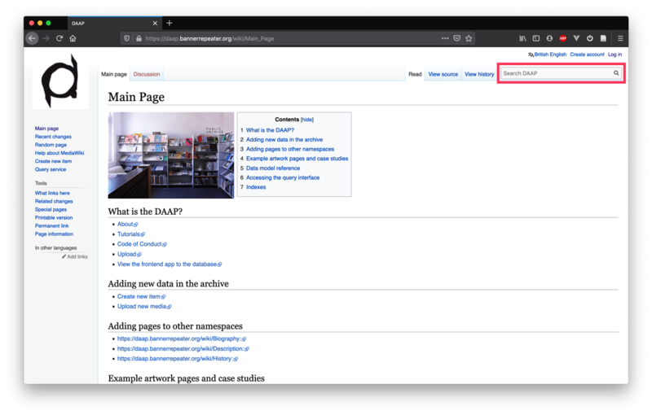The width and height of the screenshot is (652, 415).
Task: Click the Adblock Plus extension icon
Action: (x=562, y=38)
